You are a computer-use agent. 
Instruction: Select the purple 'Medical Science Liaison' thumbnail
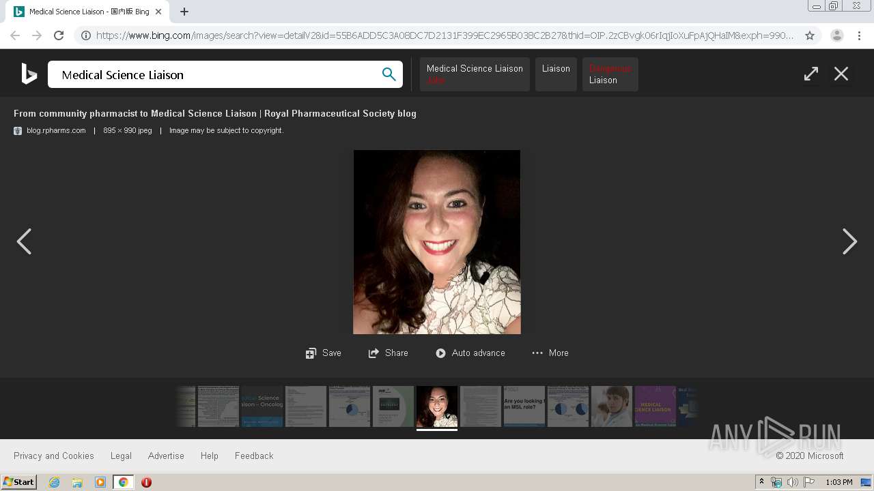click(655, 406)
